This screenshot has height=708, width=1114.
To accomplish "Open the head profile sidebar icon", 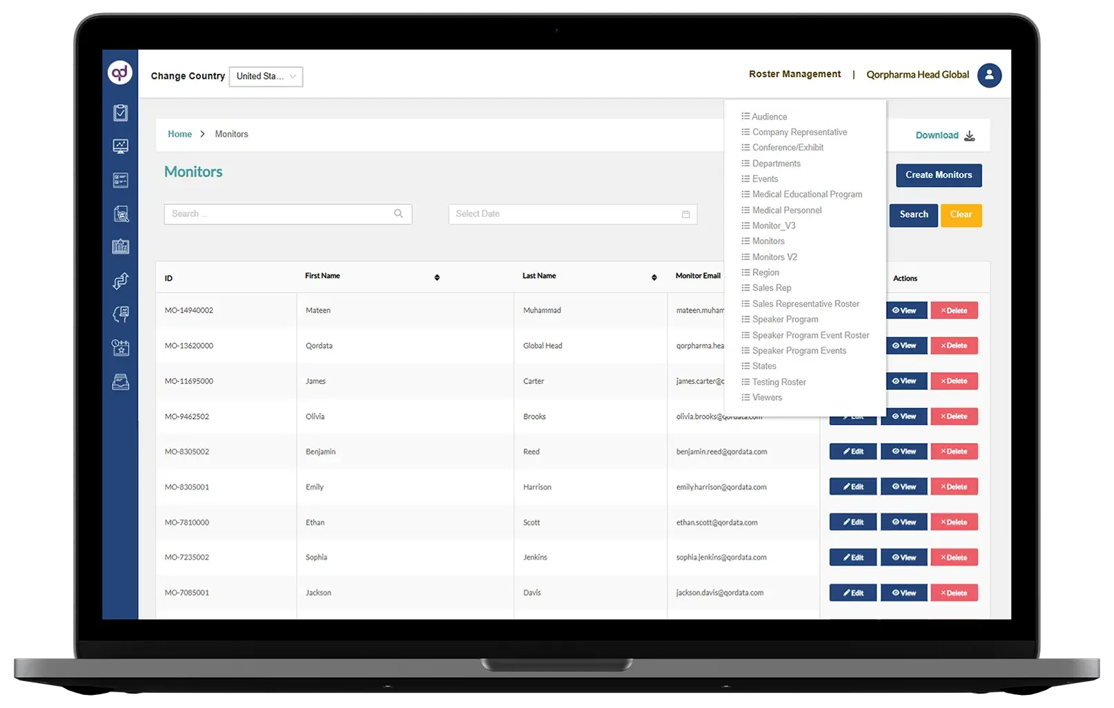I will tap(121, 315).
